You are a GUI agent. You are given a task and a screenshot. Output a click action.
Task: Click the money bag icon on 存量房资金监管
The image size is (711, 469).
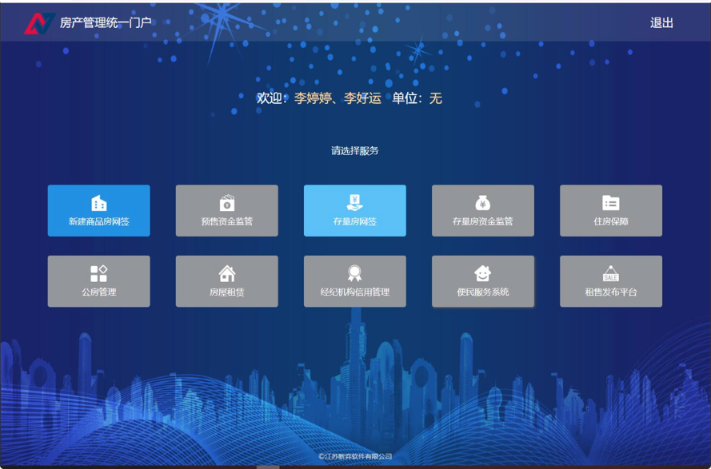[482, 203]
